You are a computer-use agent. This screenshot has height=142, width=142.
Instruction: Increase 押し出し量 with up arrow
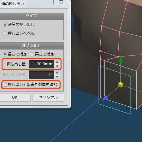tap(57, 62)
